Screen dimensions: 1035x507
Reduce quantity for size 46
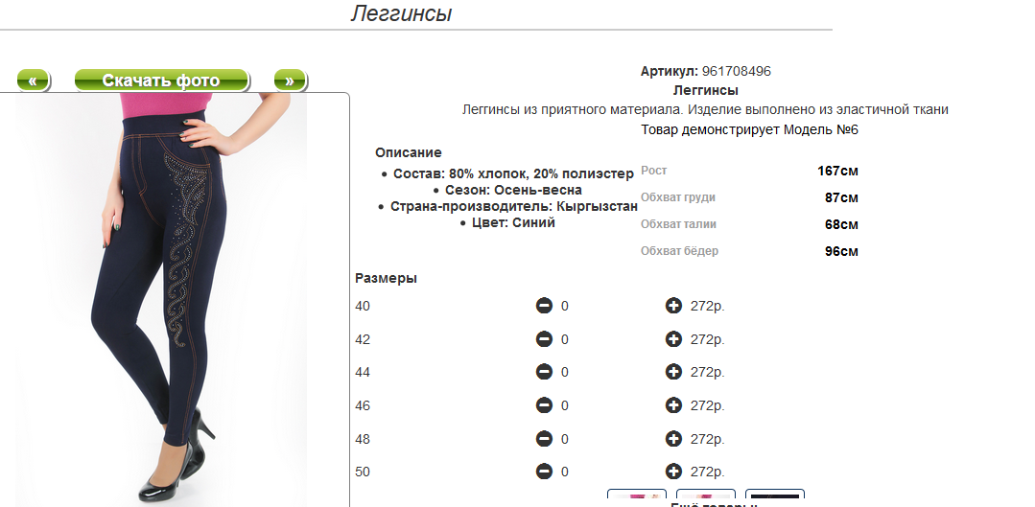[x=544, y=405]
